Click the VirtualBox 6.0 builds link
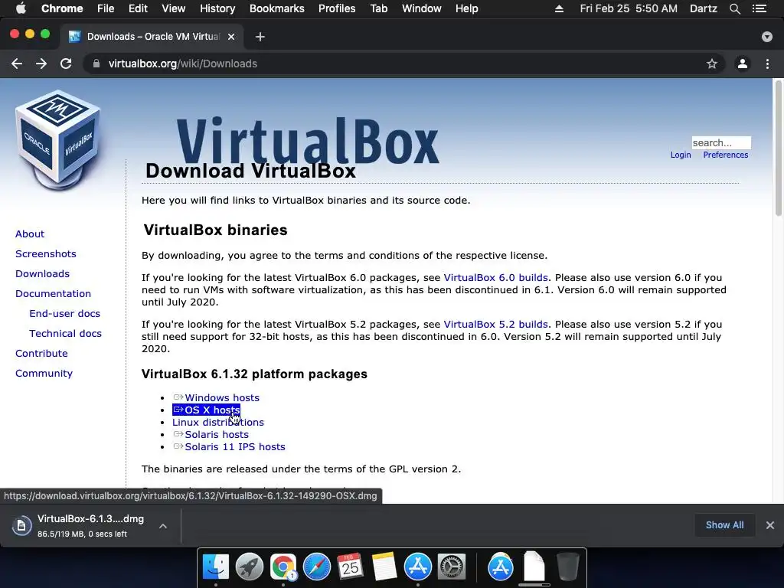Viewport: 784px width, 588px height. pos(495,277)
